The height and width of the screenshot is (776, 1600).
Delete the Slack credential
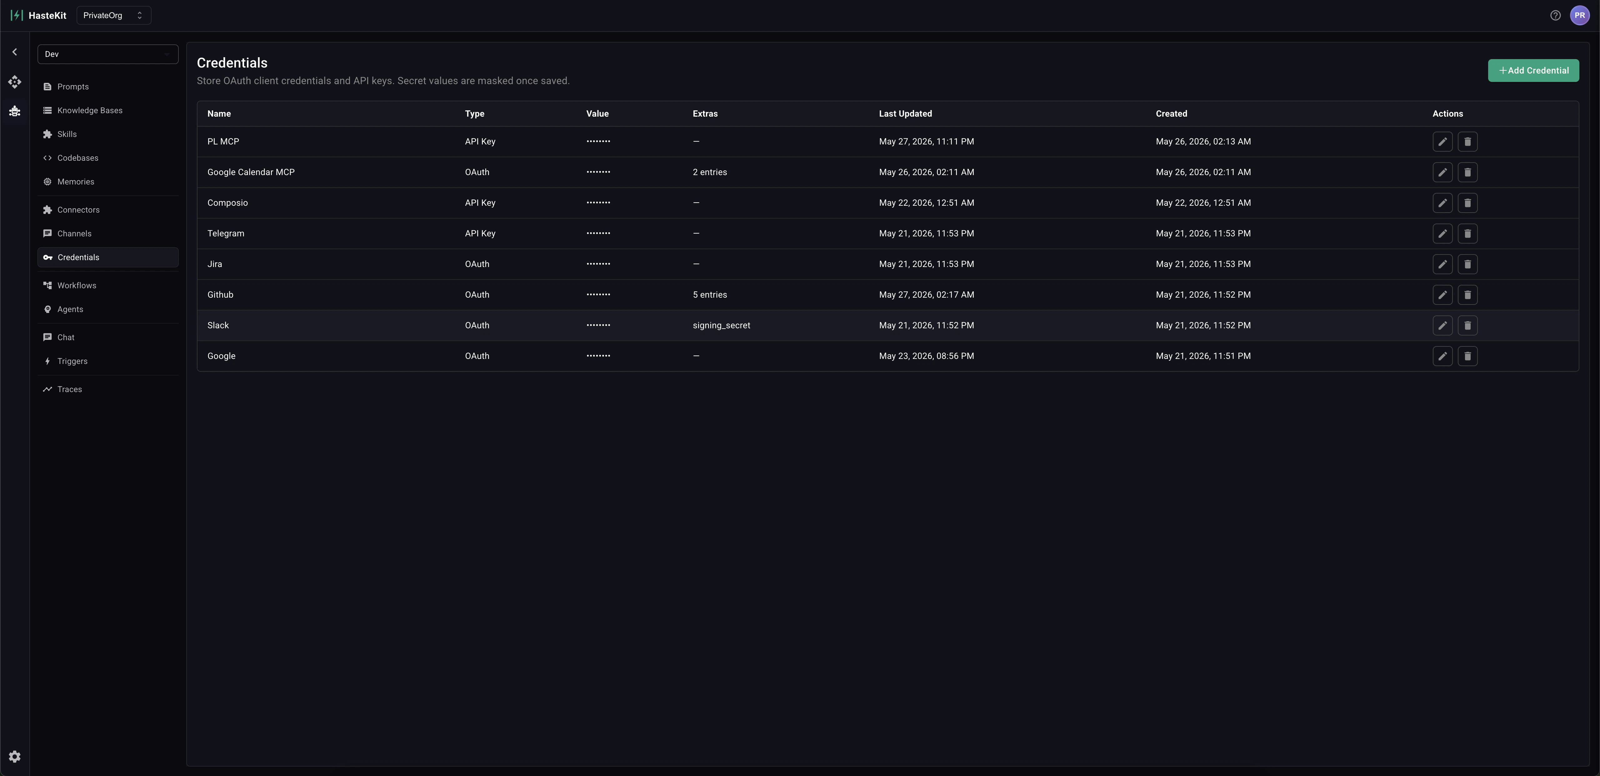(1467, 325)
